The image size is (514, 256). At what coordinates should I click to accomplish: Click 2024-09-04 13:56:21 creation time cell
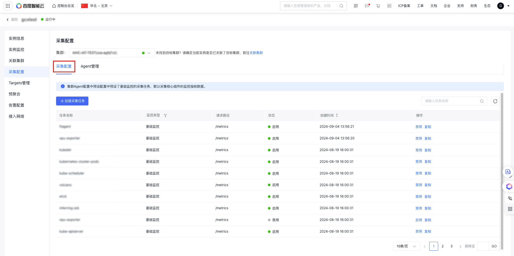click(337, 127)
